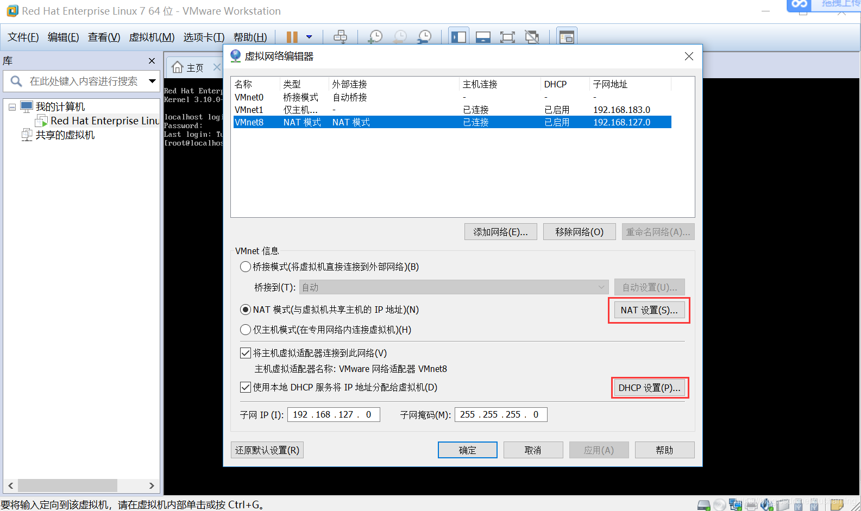Click the message log note icon
Screen dimensions: 861x511
837,505
